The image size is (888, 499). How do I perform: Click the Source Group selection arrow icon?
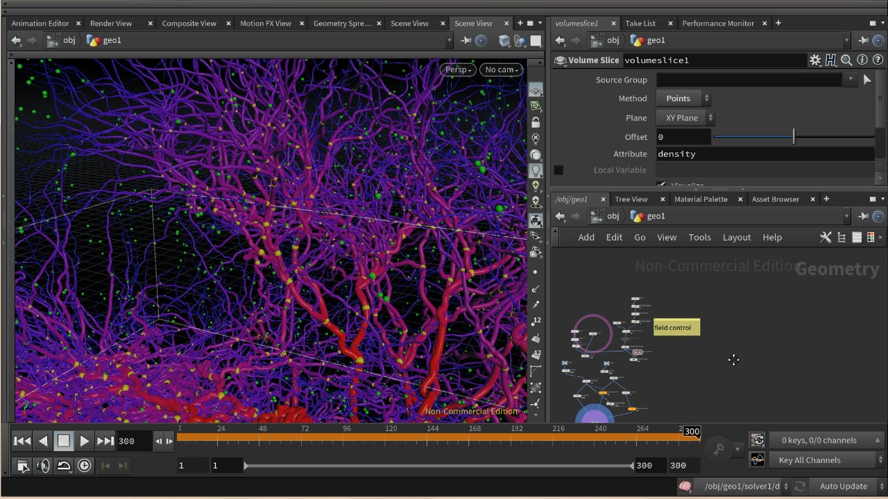click(x=866, y=80)
